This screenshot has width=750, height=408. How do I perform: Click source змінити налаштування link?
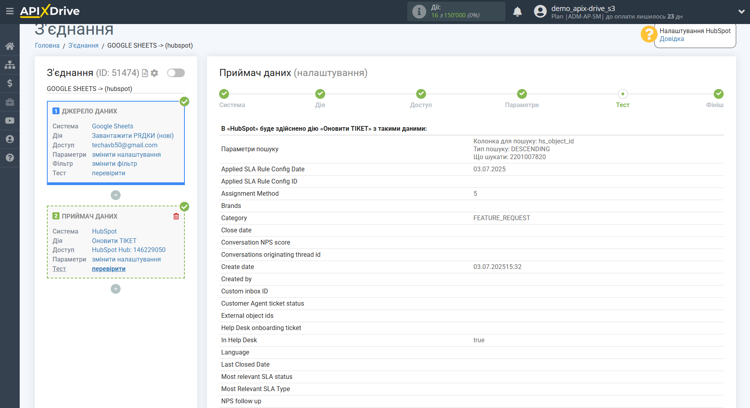click(126, 154)
